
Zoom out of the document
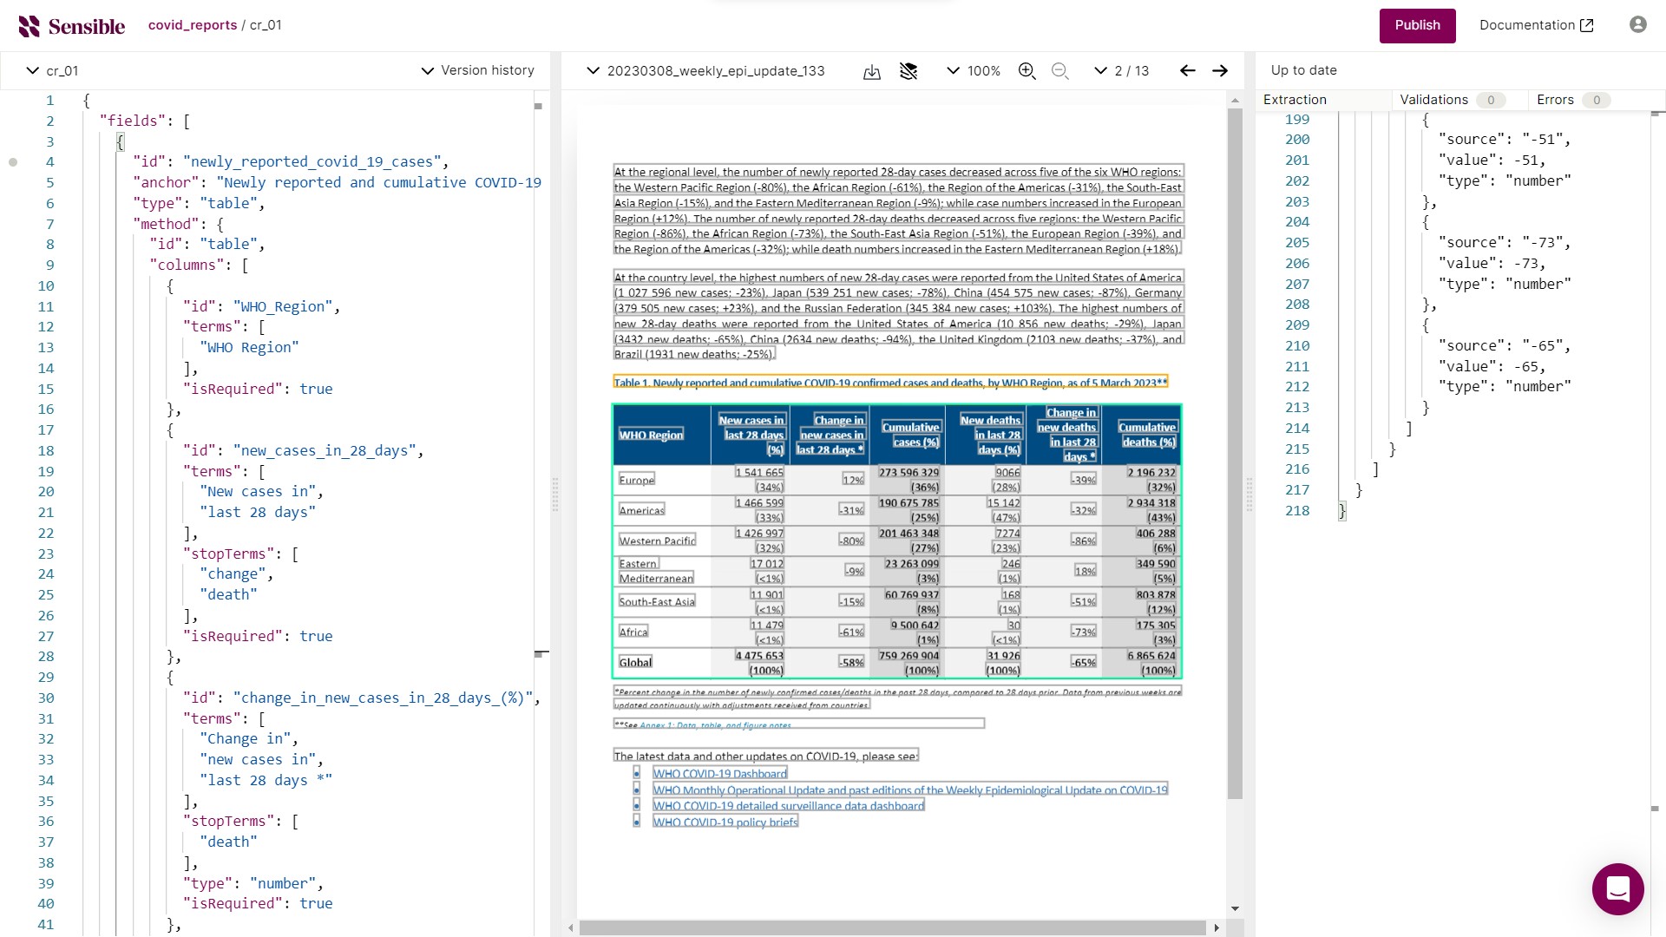point(1059,71)
